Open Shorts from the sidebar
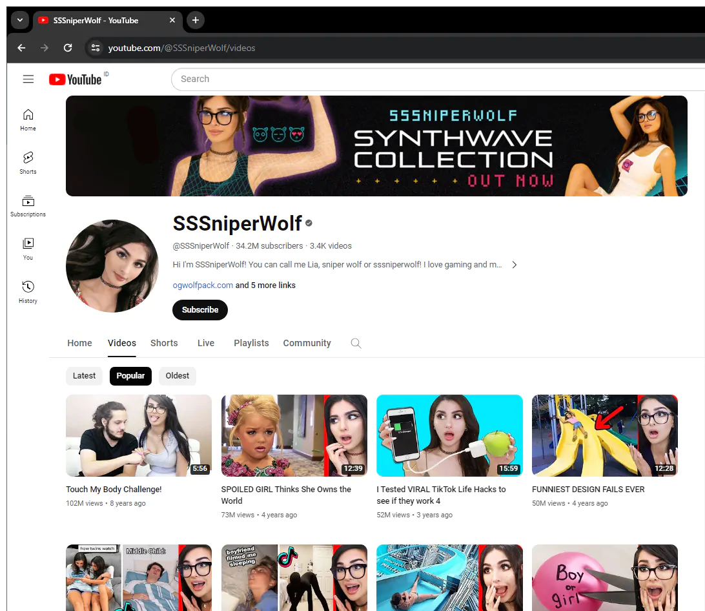The image size is (705, 611). coord(28,163)
